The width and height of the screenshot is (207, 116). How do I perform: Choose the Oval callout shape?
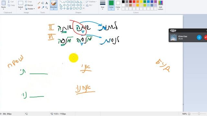pos(78,8)
